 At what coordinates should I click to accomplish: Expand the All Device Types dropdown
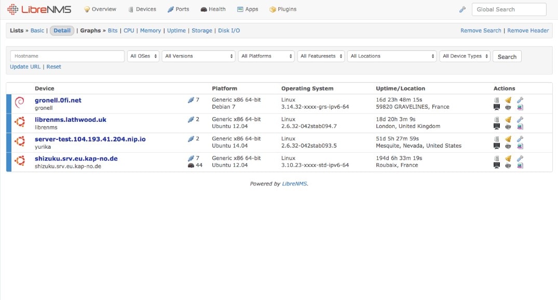click(465, 56)
